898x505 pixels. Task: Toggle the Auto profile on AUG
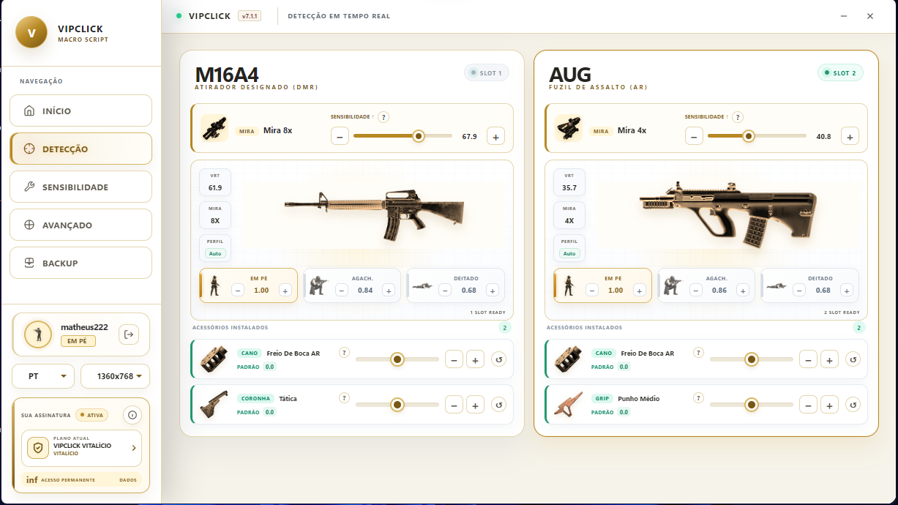click(x=569, y=253)
